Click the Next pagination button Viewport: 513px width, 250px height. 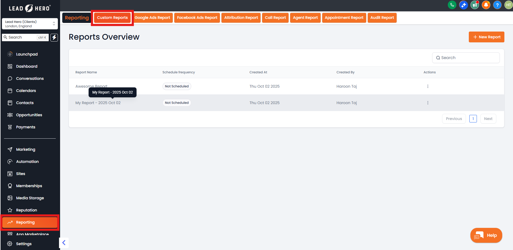[488, 119]
